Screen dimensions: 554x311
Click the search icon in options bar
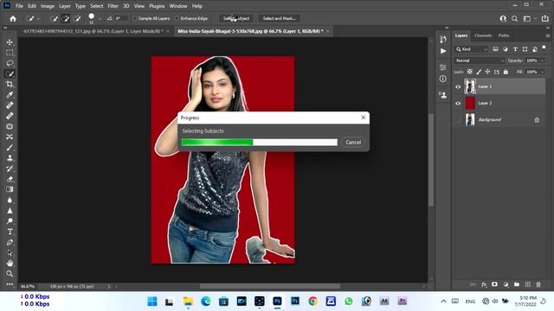[x=515, y=19]
